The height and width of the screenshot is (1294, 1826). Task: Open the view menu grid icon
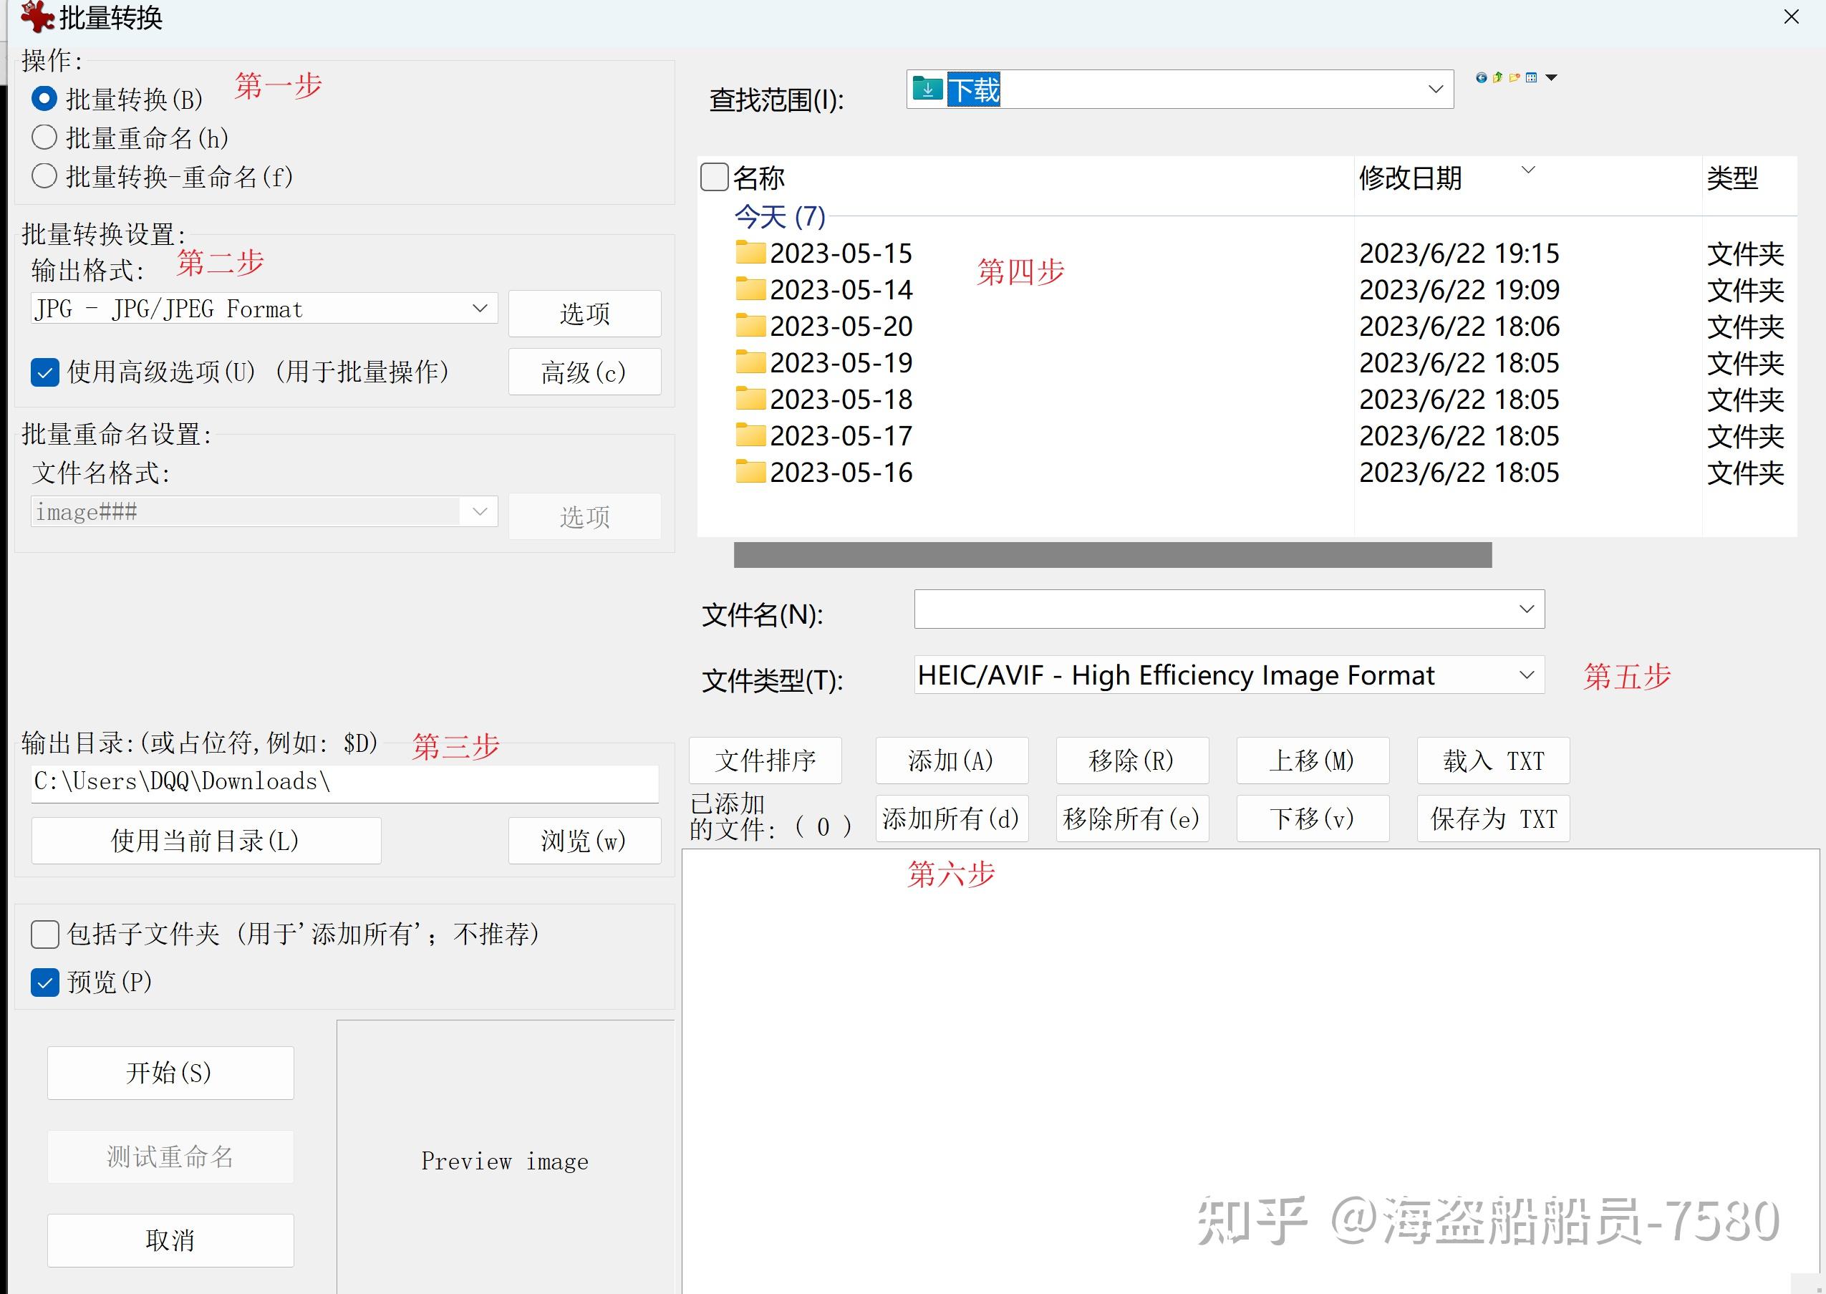1531,77
